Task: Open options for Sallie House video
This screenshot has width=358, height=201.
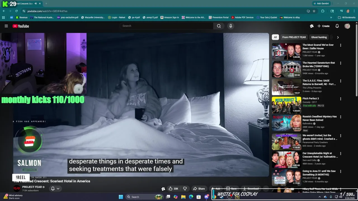Action: click(340, 45)
